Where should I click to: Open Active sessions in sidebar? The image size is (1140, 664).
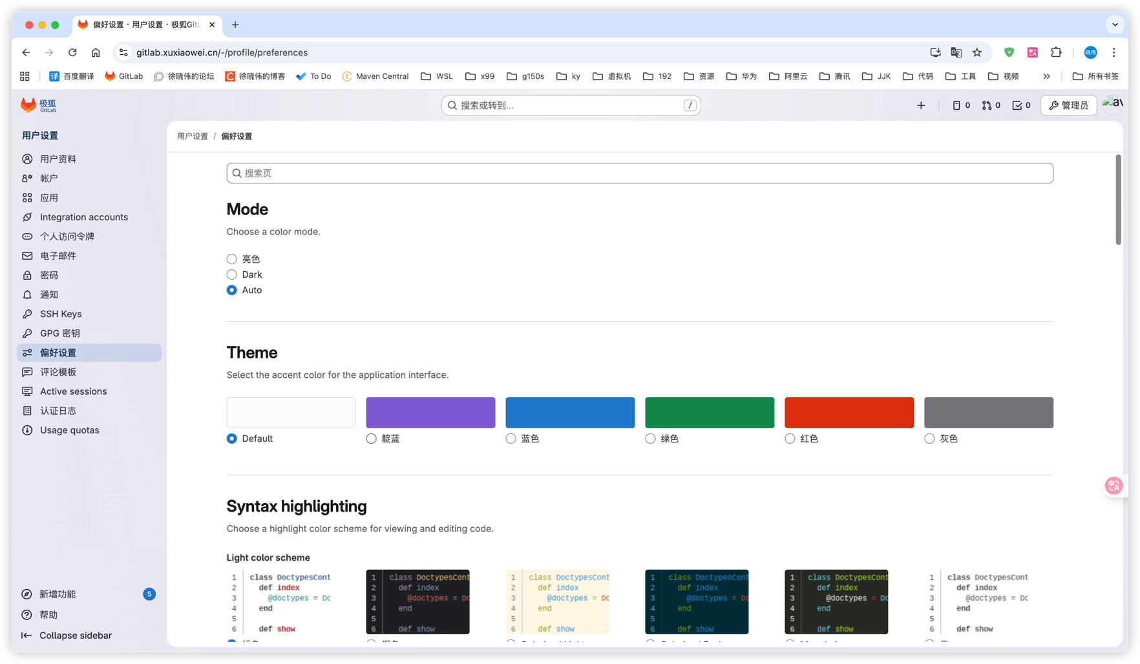coord(73,391)
